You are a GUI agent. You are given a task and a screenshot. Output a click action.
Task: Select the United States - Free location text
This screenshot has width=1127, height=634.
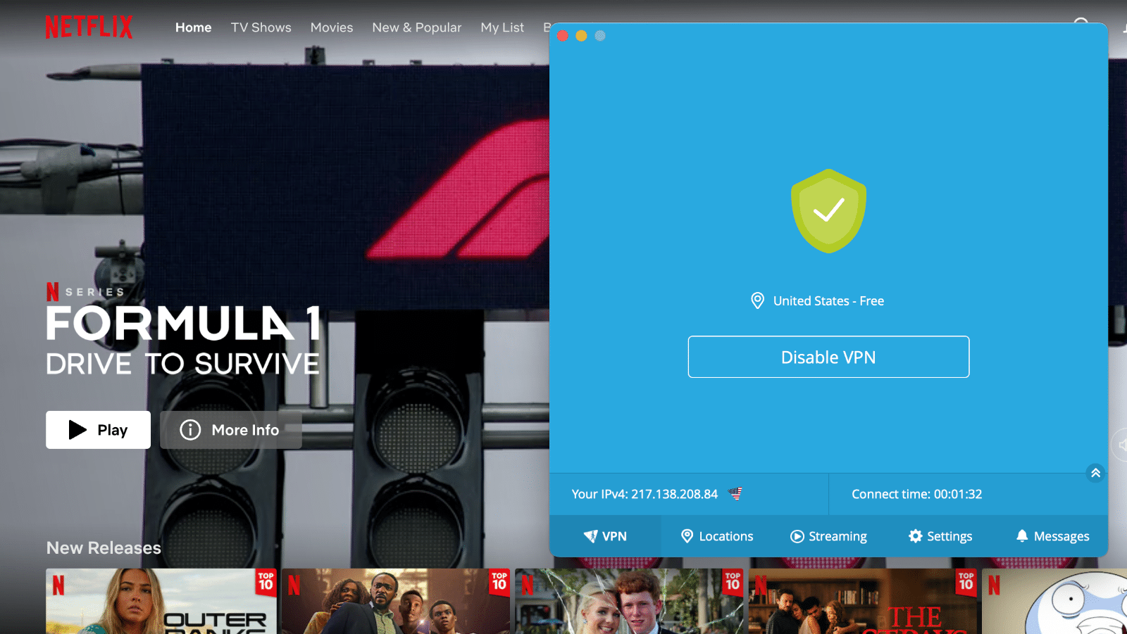(x=828, y=301)
